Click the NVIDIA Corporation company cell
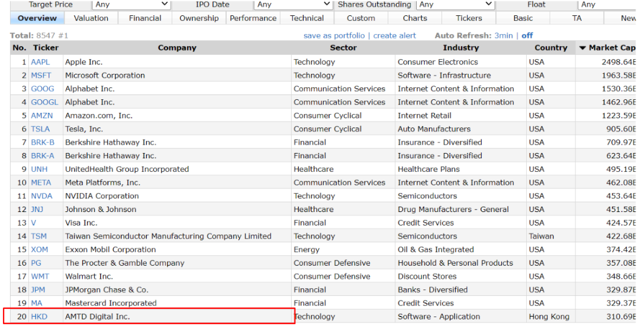The width and height of the screenshot is (638, 326). tap(177, 196)
